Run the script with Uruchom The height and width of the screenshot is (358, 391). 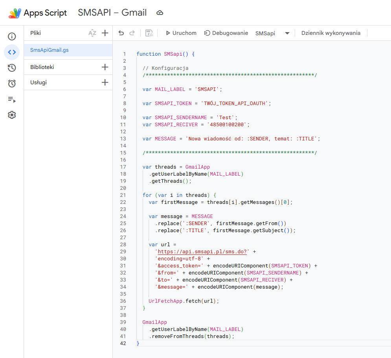coord(181,33)
